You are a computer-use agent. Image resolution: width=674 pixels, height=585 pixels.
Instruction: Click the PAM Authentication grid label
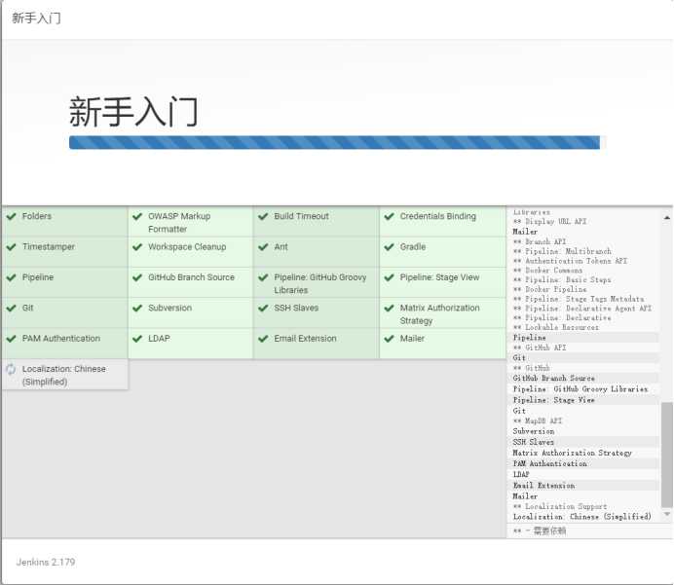tap(61, 339)
